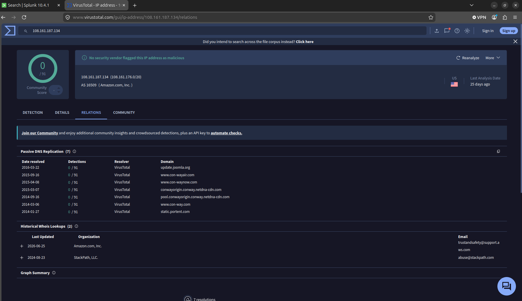Open domain www.con-way.com
The image size is (522, 301).
[x=175, y=205]
